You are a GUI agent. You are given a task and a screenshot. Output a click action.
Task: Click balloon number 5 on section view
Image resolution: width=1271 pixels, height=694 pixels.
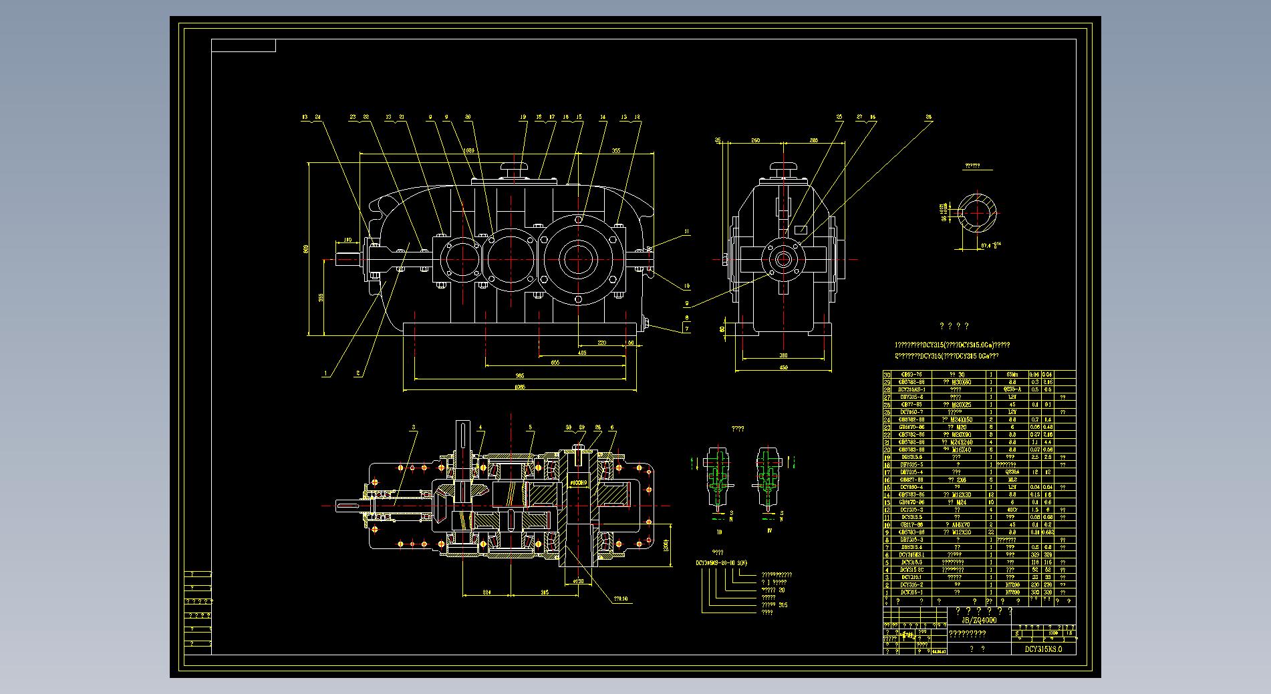[531, 427]
